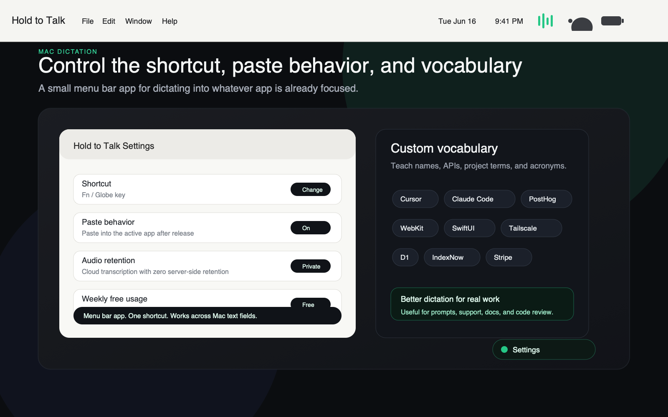This screenshot has width=668, height=417.
Task: Select the SwiftUI vocabulary chip
Action: pos(470,228)
